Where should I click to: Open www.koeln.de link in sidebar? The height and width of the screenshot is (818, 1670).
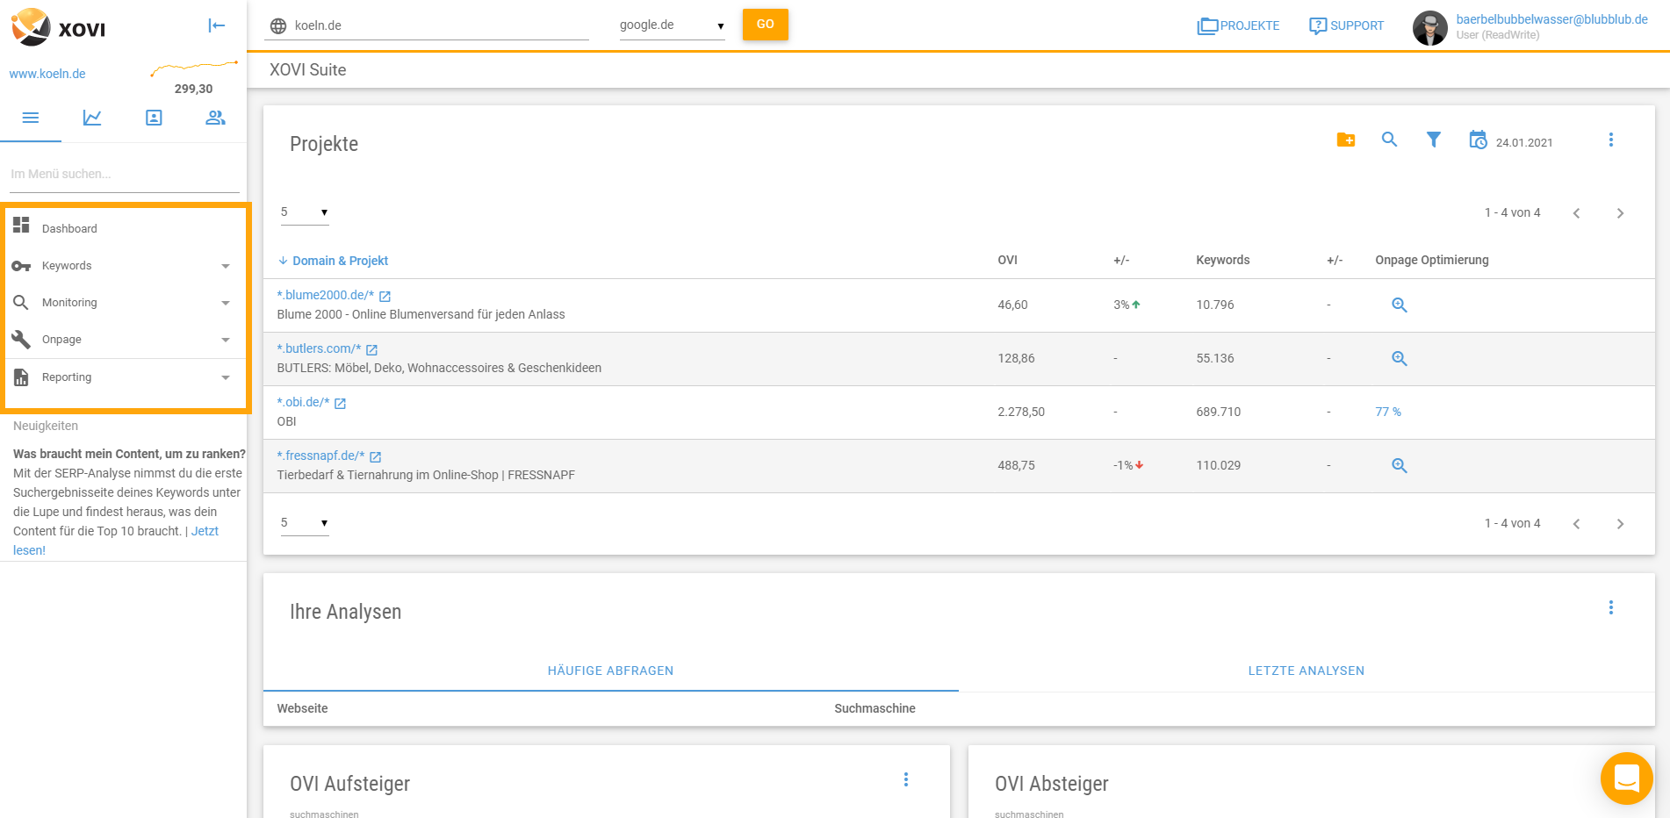pyautogui.click(x=47, y=74)
